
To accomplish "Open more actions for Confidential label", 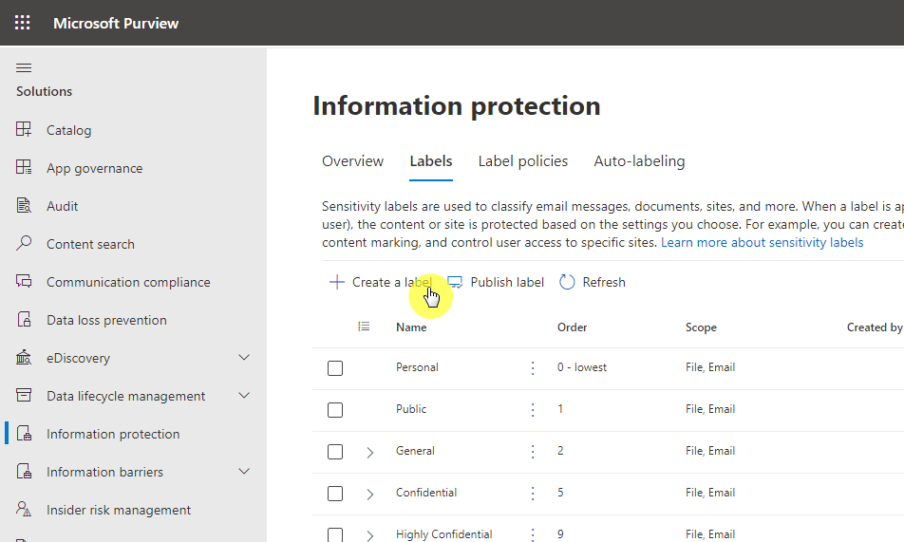I will pyautogui.click(x=533, y=493).
